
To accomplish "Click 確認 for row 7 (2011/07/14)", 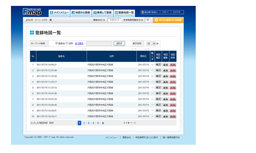I will tap(158, 99).
